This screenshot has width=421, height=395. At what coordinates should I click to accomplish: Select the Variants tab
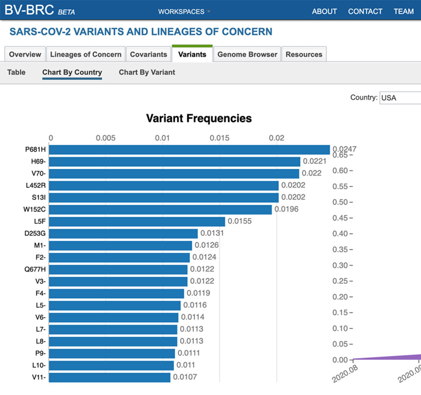192,54
